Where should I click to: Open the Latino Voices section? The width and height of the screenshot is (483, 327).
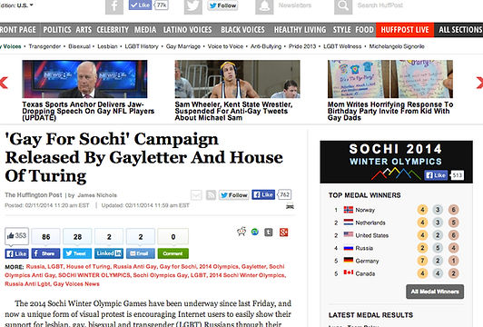(x=188, y=30)
